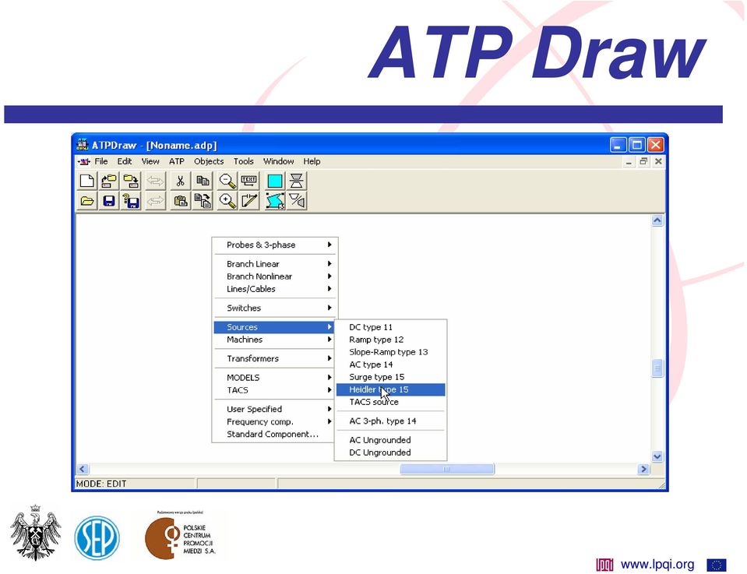Click the Rotate object toolbar icon
Screen dimensions: 747x574
coord(297,201)
